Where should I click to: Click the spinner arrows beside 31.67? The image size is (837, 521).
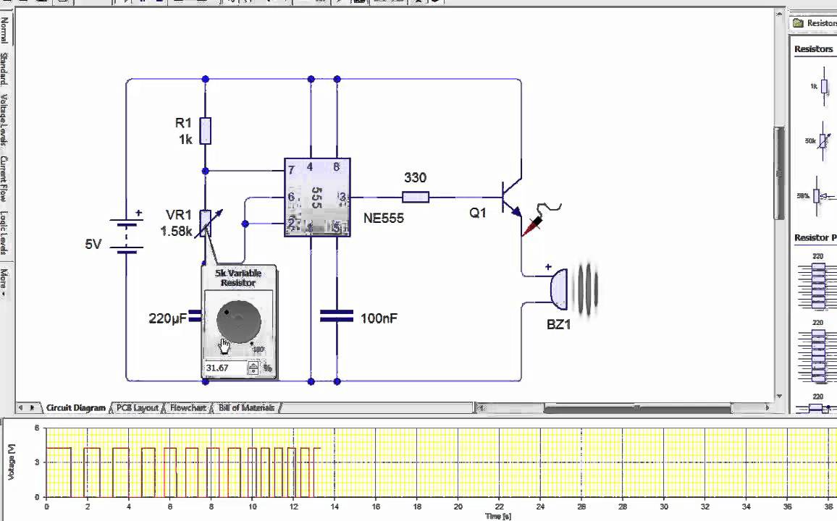coord(253,368)
